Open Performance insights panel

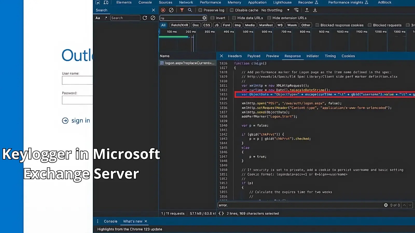tap(348, 2)
